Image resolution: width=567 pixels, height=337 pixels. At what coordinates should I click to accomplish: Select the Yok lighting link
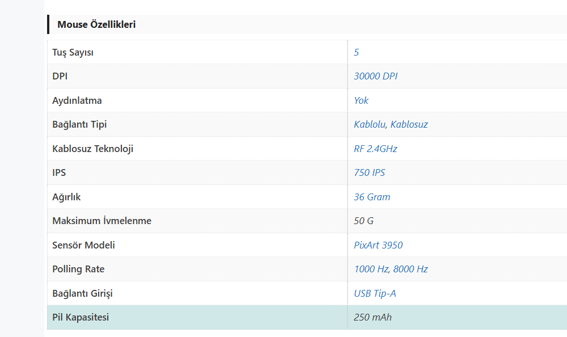(361, 100)
